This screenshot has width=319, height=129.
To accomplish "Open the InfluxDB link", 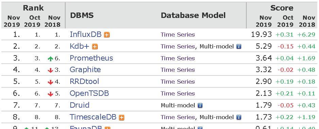I will pyautogui.click(x=86, y=34).
